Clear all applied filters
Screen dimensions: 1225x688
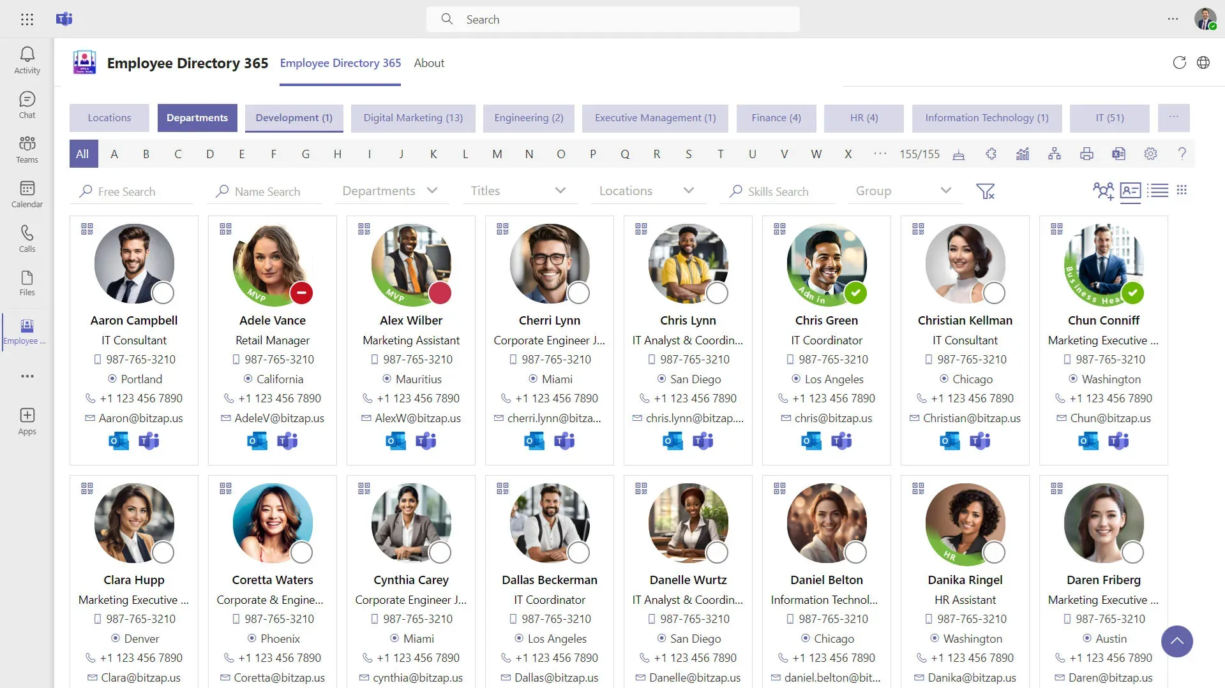(x=986, y=191)
